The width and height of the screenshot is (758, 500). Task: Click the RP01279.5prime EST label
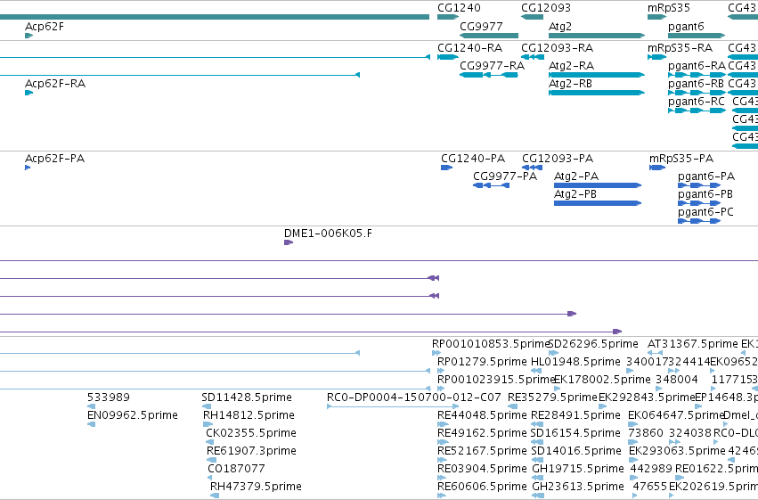tap(482, 362)
